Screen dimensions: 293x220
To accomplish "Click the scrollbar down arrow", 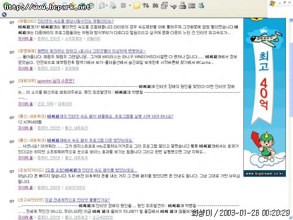I will [x=291, y=218].
